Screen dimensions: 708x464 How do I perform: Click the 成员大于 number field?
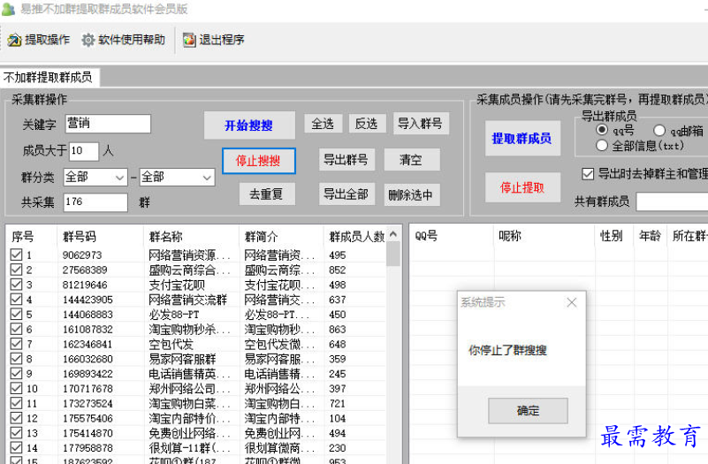(84, 151)
